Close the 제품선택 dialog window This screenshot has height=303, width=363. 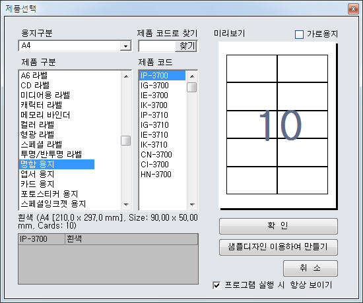pos(353,9)
